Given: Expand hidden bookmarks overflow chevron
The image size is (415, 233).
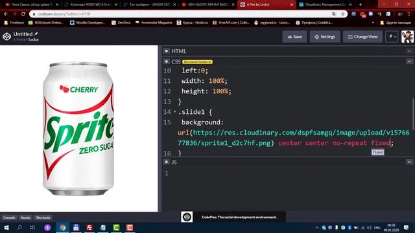Looking at the screenshot, I should tap(373, 23).
